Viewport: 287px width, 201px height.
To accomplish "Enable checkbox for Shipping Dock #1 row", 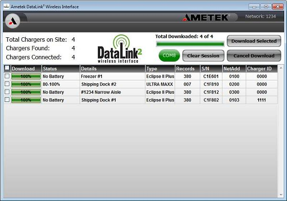I will (x=7, y=100).
